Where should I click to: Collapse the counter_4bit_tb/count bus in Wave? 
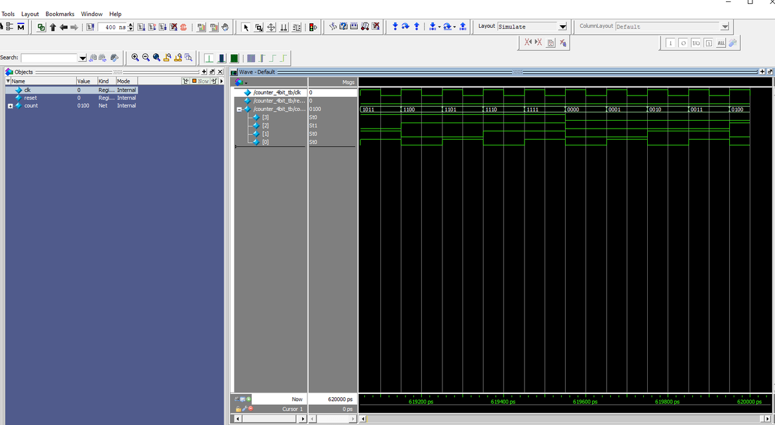point(240,109)
